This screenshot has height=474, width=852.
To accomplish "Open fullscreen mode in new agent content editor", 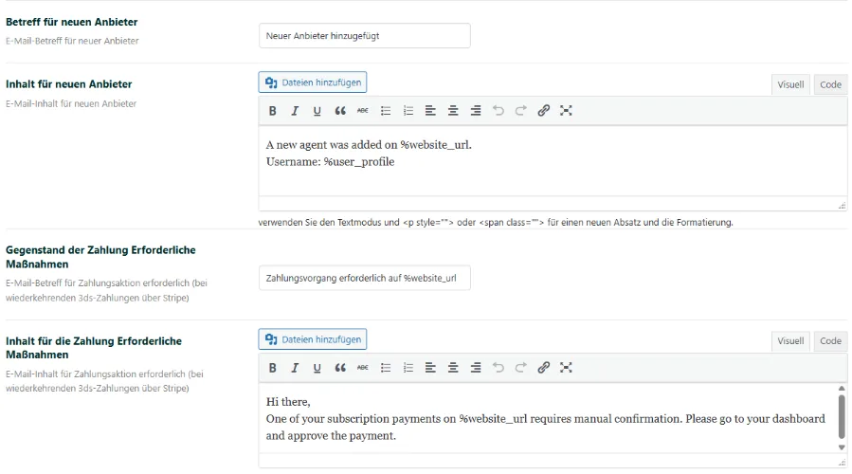I will click(x=566, y=111).
